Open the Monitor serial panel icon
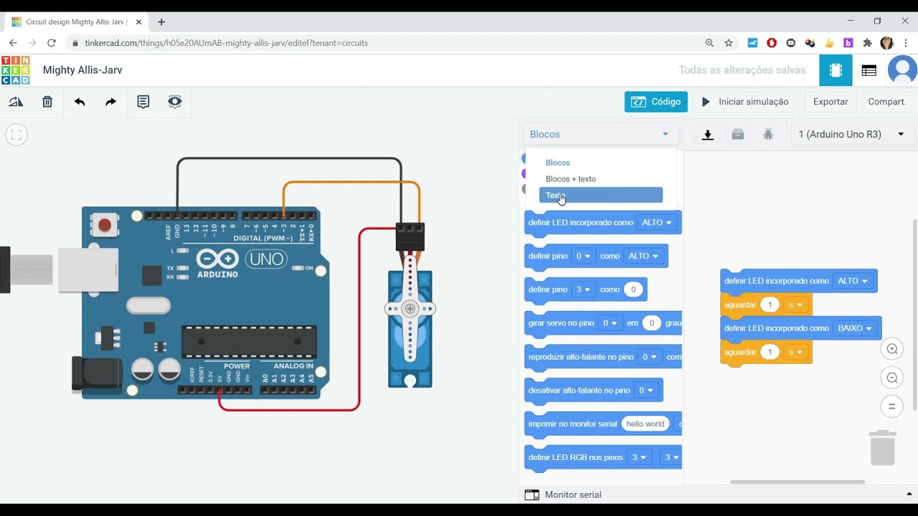Image resolution: width=918 pixels, height=516 pixels. point(531,494)
